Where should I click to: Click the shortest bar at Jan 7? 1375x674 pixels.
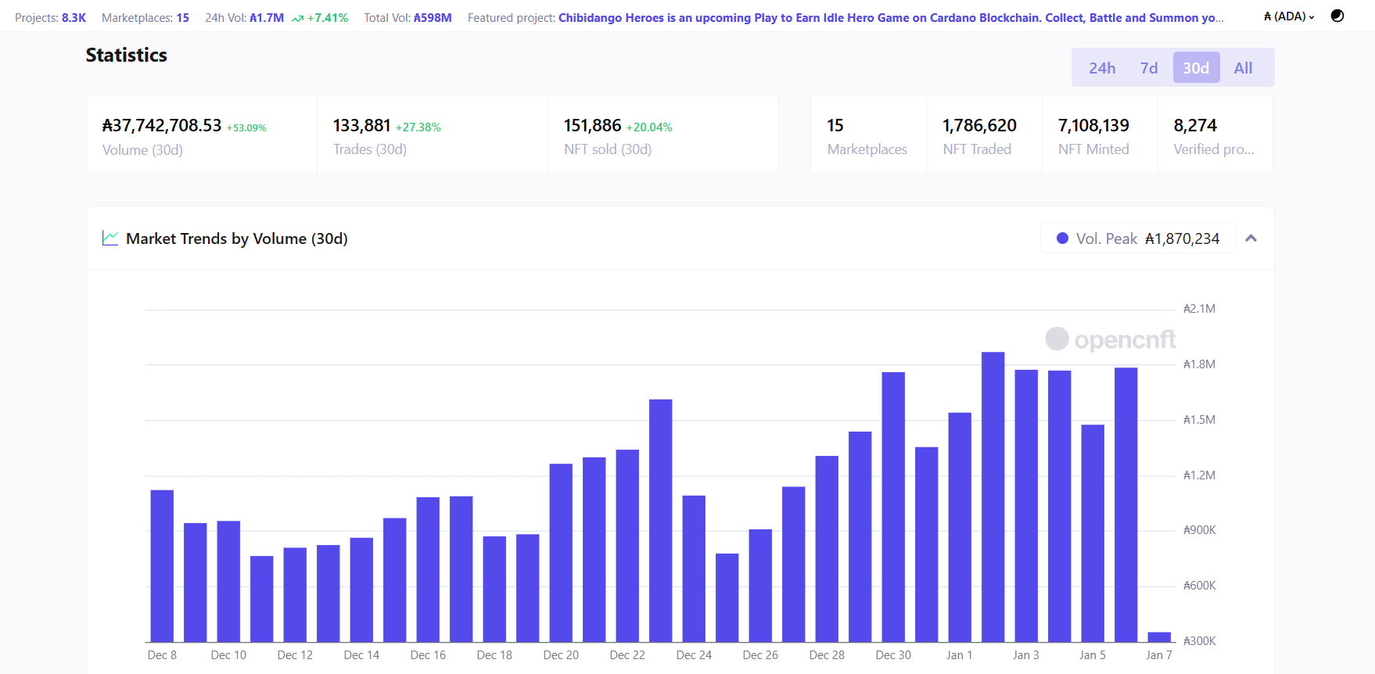click(1159, 637)
